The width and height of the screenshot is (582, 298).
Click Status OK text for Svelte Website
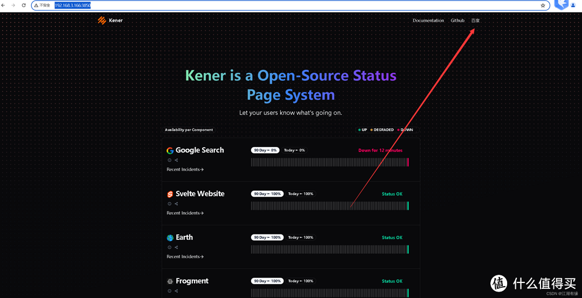pyautogui.click(x=392, y=193)
